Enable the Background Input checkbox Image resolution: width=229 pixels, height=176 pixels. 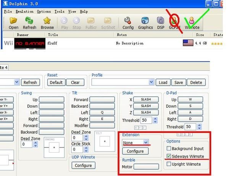[169, 149]
